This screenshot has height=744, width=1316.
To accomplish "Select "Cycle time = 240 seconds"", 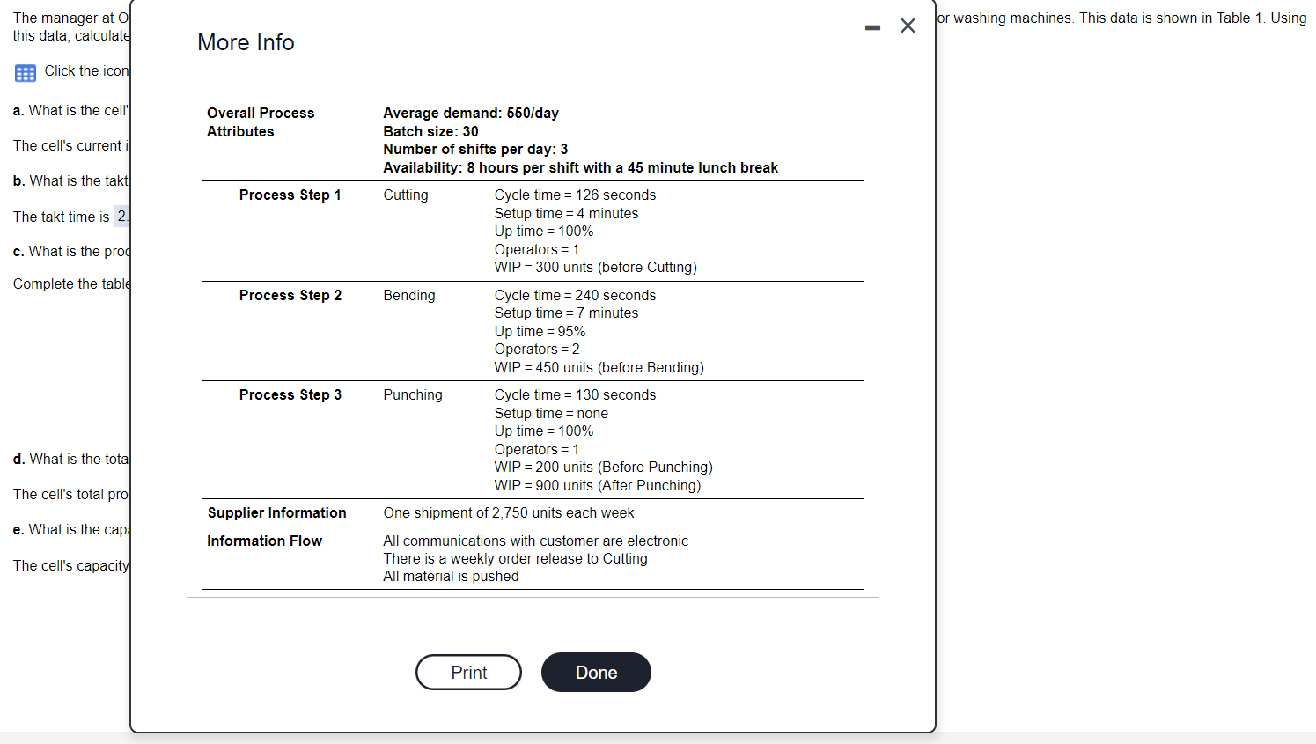I will [x=575, y=295].
